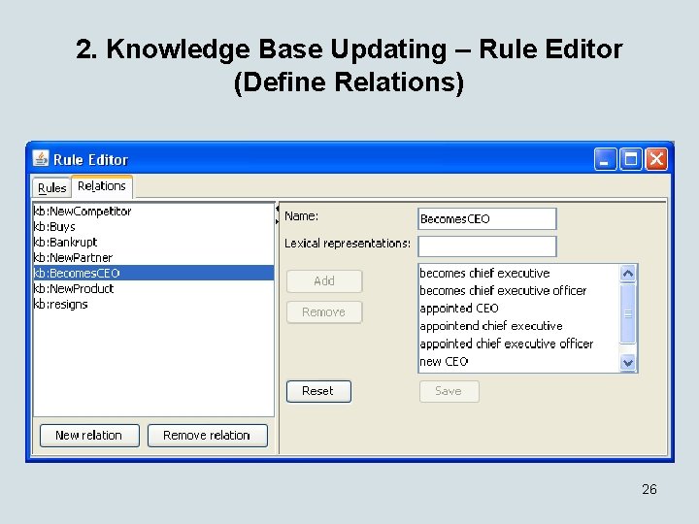The width and height of the screenshot is (699, 524).
Task: Select 'appointend chief executive' entry
Action: click(x=518, y=326)
